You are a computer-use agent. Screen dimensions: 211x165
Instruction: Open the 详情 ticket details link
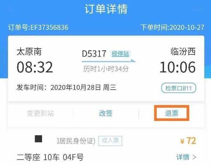(x=183, y=157)
